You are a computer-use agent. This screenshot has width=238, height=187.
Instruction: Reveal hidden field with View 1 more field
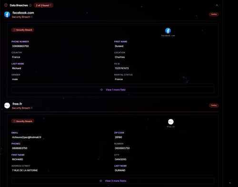click(x=113, y=90)
